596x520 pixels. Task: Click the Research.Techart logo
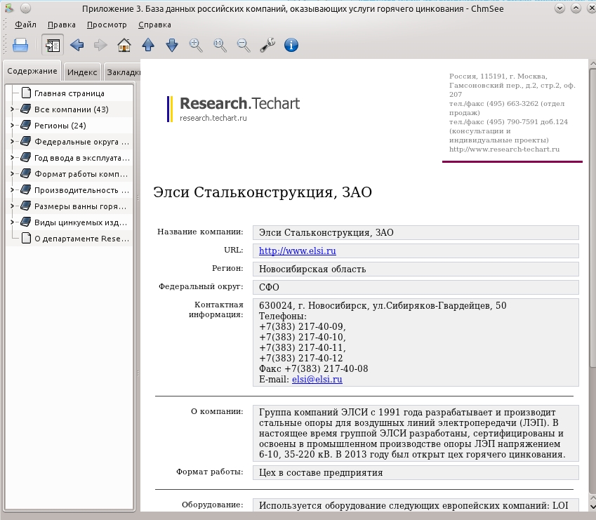pos(233,109)
